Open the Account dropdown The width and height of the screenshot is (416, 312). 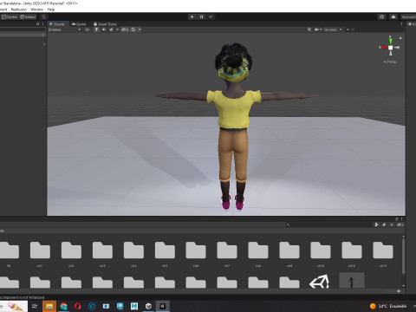[x=408, y=16]
